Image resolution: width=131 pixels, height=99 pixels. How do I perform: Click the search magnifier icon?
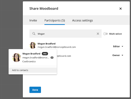tap(34, 34)
